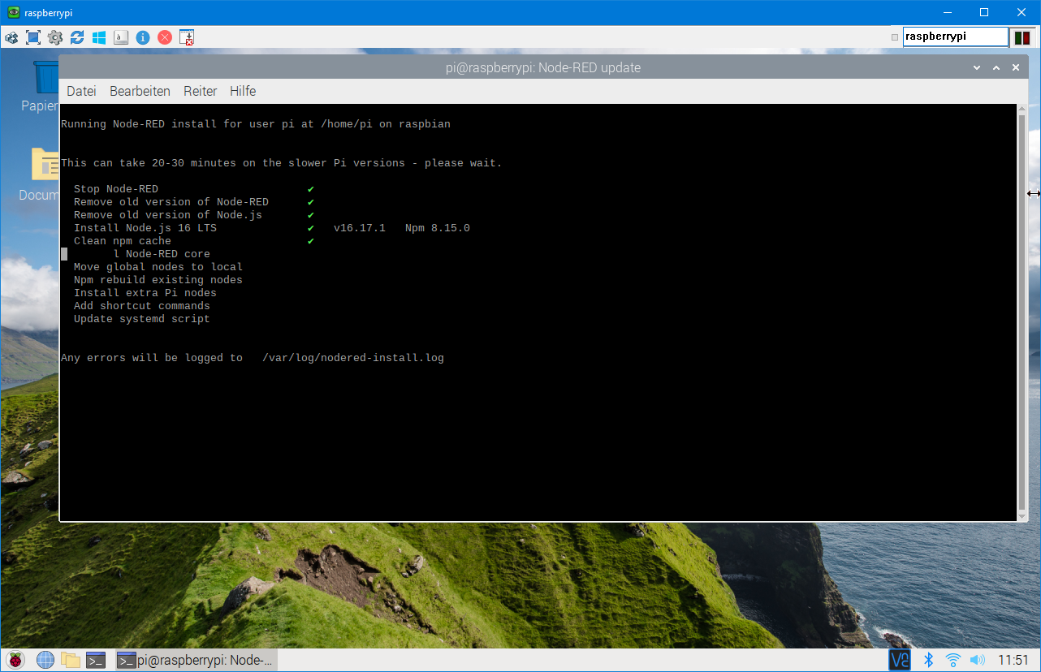Click the raspberrypi host input field

pyautogui.click(x=956, y=37)
